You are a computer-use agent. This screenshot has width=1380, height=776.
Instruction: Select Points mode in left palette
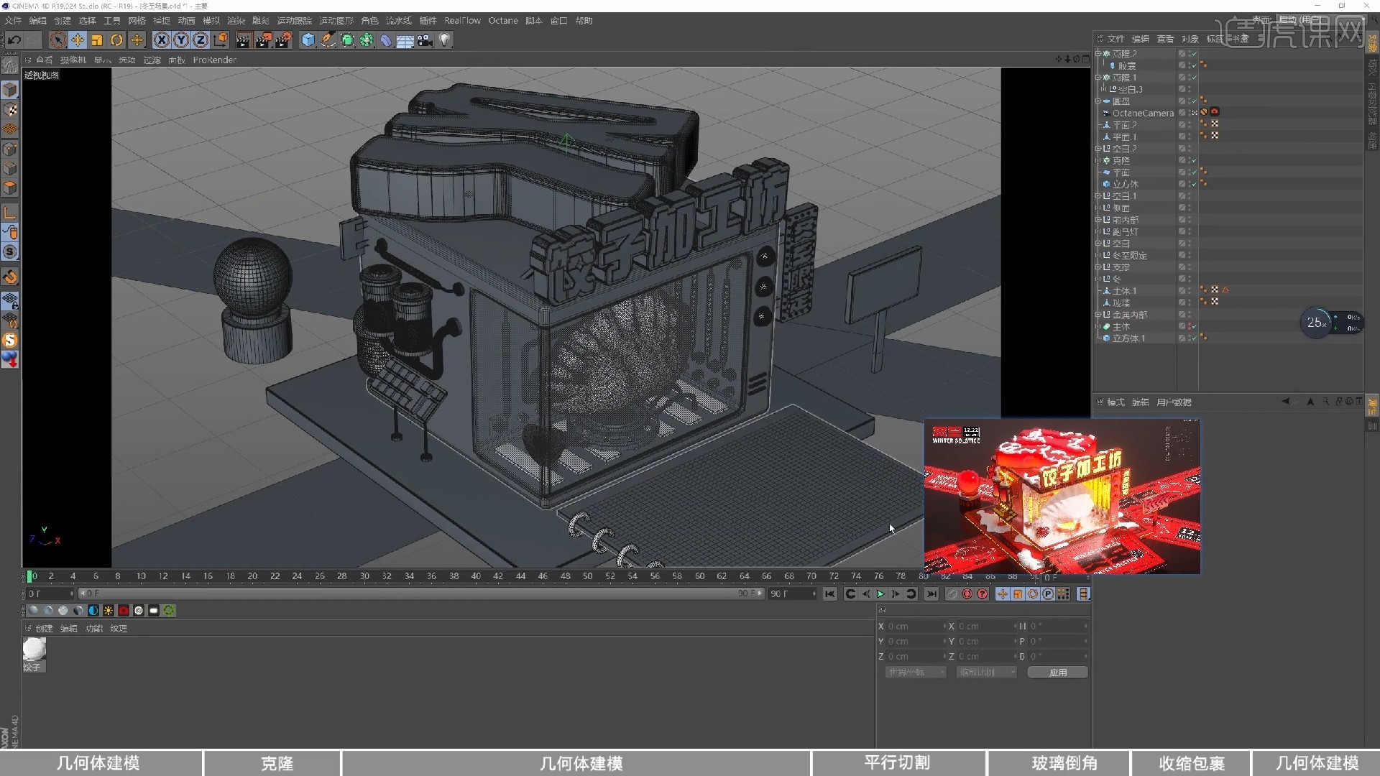[x=9, y=149]
